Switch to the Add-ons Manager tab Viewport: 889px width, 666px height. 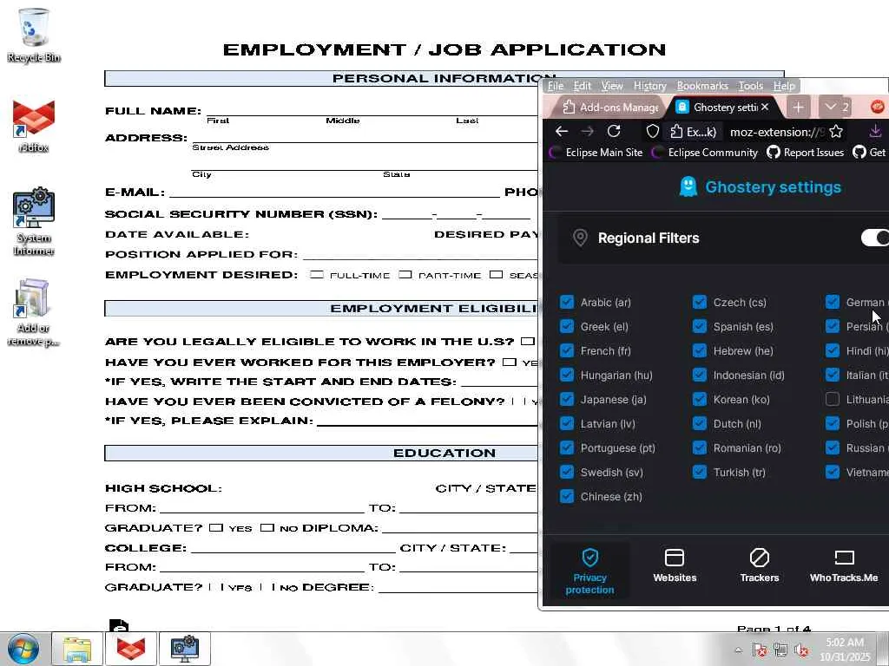[610, 107]
